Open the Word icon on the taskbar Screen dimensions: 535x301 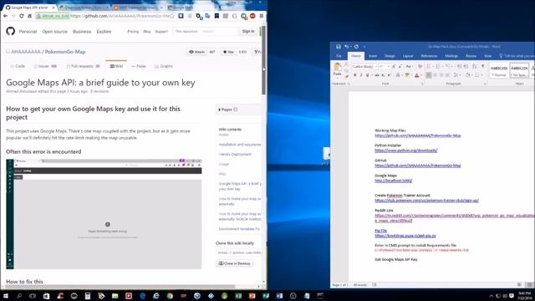click(279, 296)
